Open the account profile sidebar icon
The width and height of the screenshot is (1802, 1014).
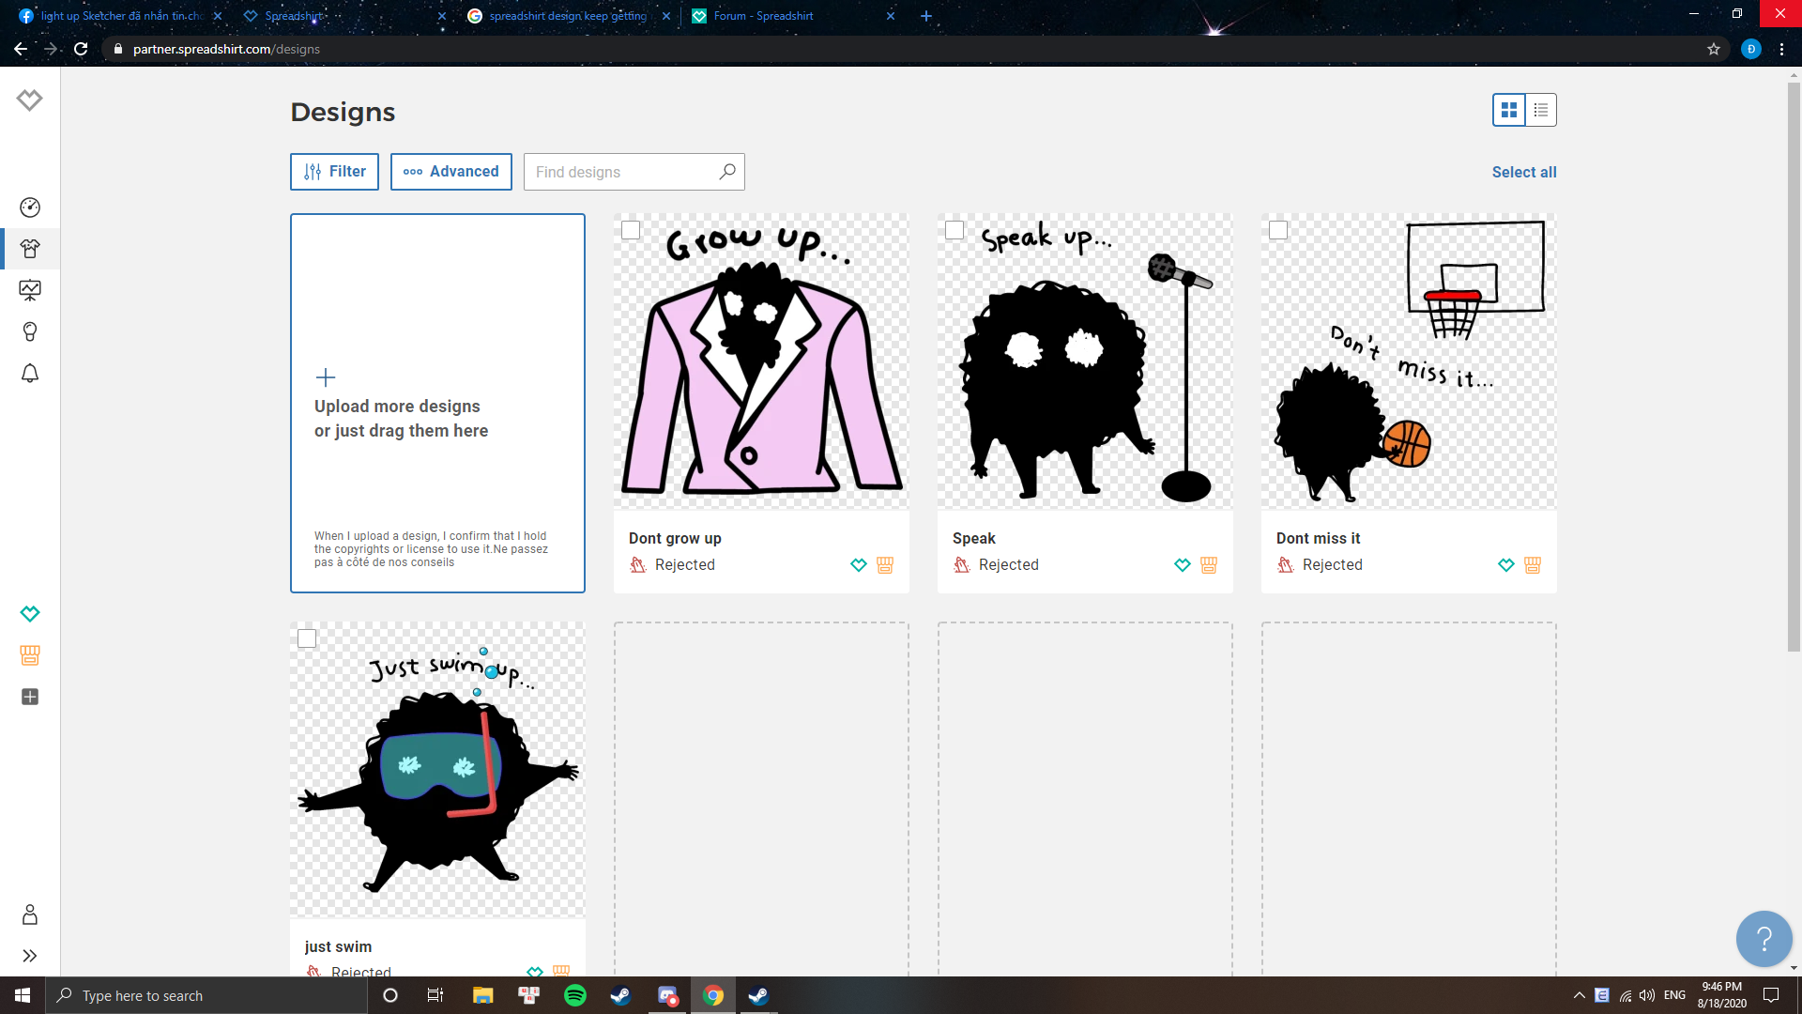point(30,914)
